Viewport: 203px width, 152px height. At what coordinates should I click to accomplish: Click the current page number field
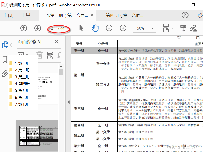click(x=52, y=28)
